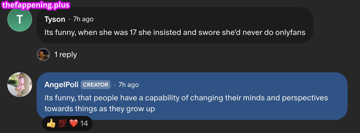React with the red heart emoji
360x133 pixels.
(73, 123)
